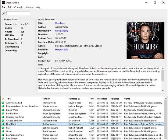Sort the list by Time column

click(x=92, y=99)
